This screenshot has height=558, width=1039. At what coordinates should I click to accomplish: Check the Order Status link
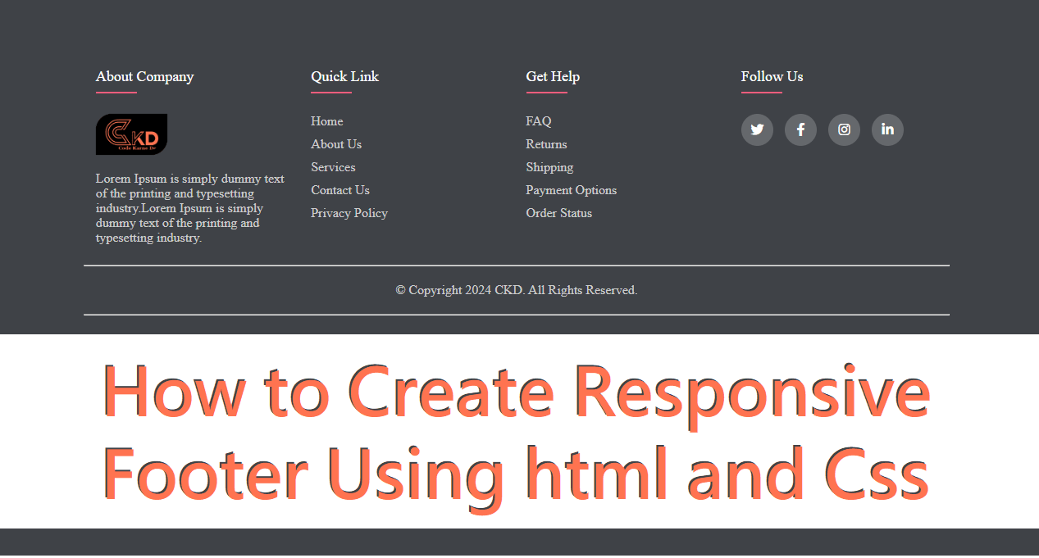pos(558,213)
